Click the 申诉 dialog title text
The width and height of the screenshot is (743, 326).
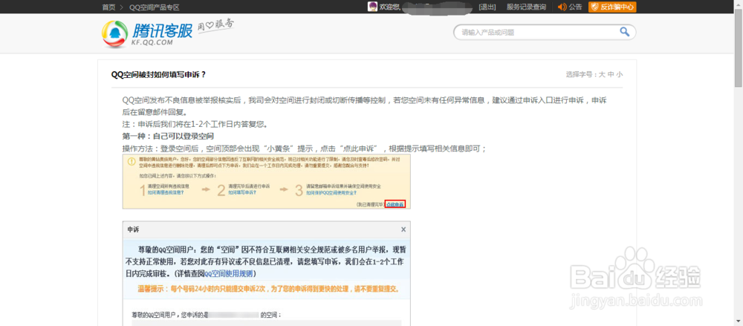coord(133,229)
